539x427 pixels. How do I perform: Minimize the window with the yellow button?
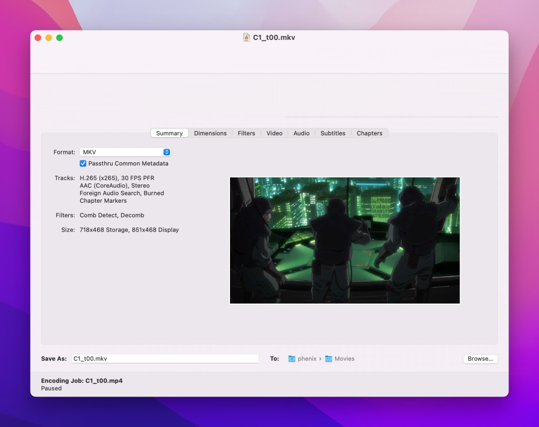pos(48,38)
